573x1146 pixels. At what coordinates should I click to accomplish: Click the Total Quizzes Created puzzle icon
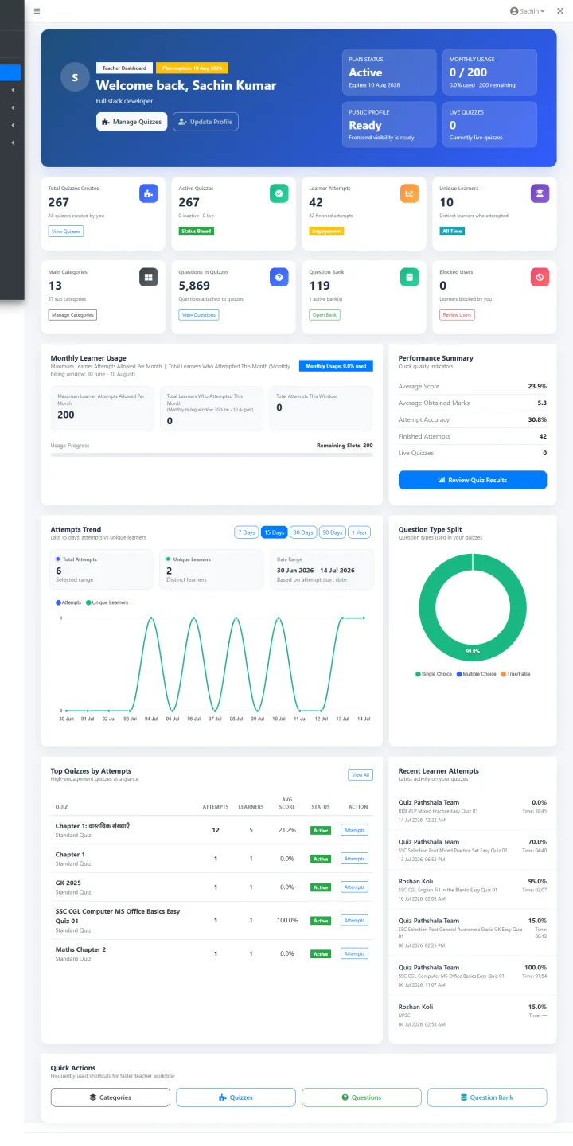click(148, 193)
